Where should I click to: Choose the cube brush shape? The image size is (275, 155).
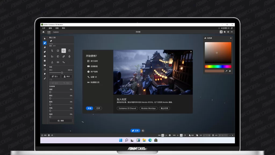pyautogui.click(x=63, y=51)
